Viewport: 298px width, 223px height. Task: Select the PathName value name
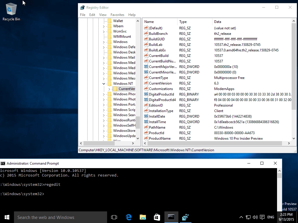[x=157, y=127]
